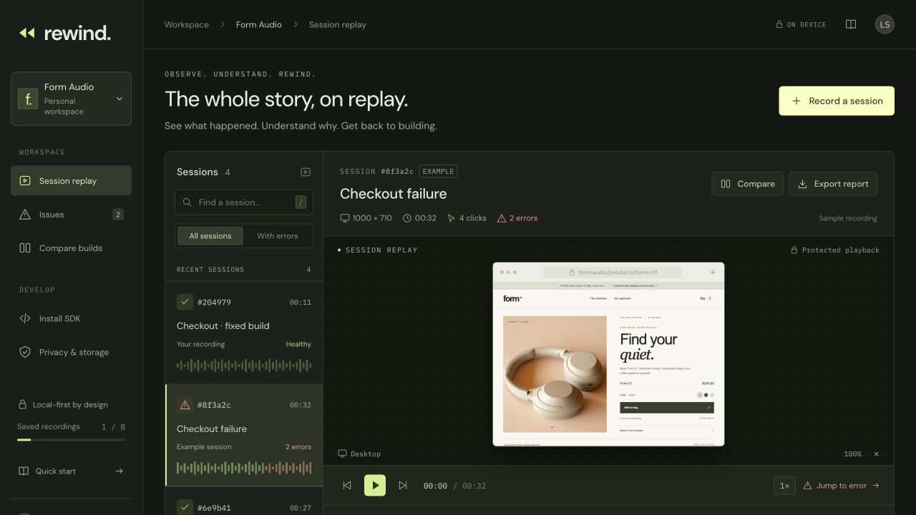Click the check badge on session #6e9b41
916x515 pixels.
tap(185, 507)
